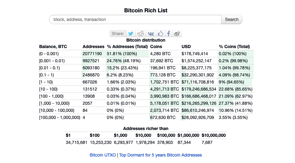The width and height of the screenshot is (295, 163).
Task: Click the thumbs-up like icon
Action: [x=160, y=34]
